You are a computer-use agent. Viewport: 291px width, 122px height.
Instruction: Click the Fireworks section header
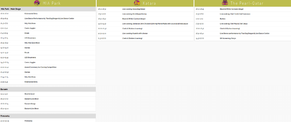coord(5,116)
